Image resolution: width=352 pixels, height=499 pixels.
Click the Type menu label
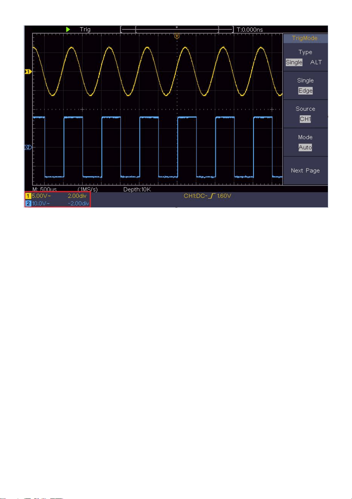(x=305, y=52)
